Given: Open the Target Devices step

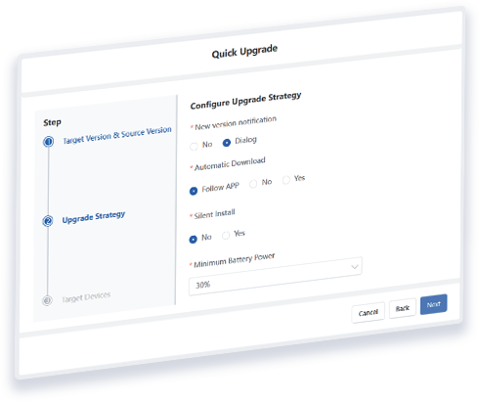Looking at the screenshot, I should click(x=86, y=297).
